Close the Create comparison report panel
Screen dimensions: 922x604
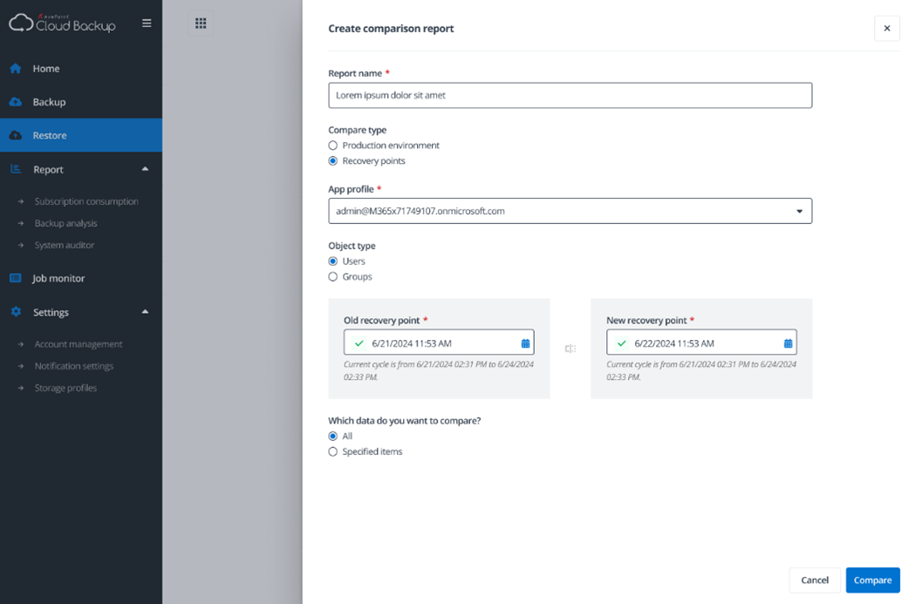(x=887, y=28)
